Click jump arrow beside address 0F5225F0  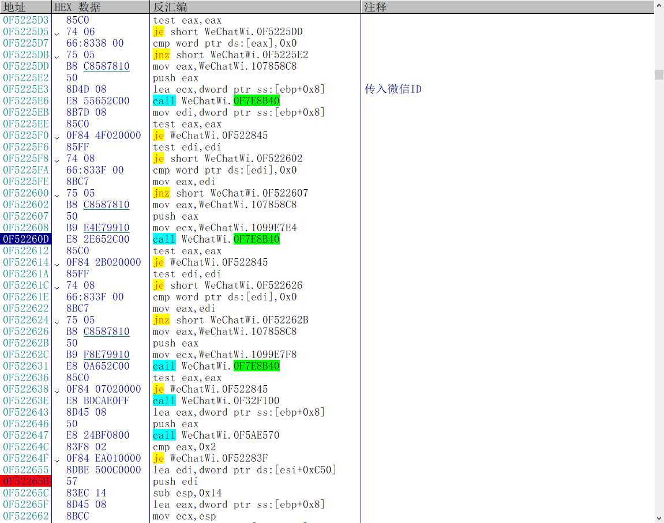tap(57, 137)
